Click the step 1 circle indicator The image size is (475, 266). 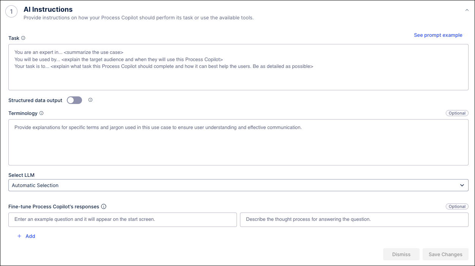11,11
